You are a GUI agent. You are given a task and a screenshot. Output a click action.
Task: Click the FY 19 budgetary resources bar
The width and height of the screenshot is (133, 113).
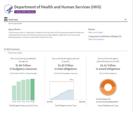(14, 93)
